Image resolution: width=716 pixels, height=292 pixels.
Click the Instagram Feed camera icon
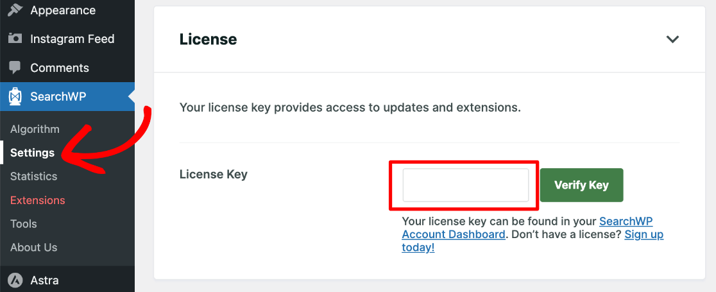(x=15, y=39)
